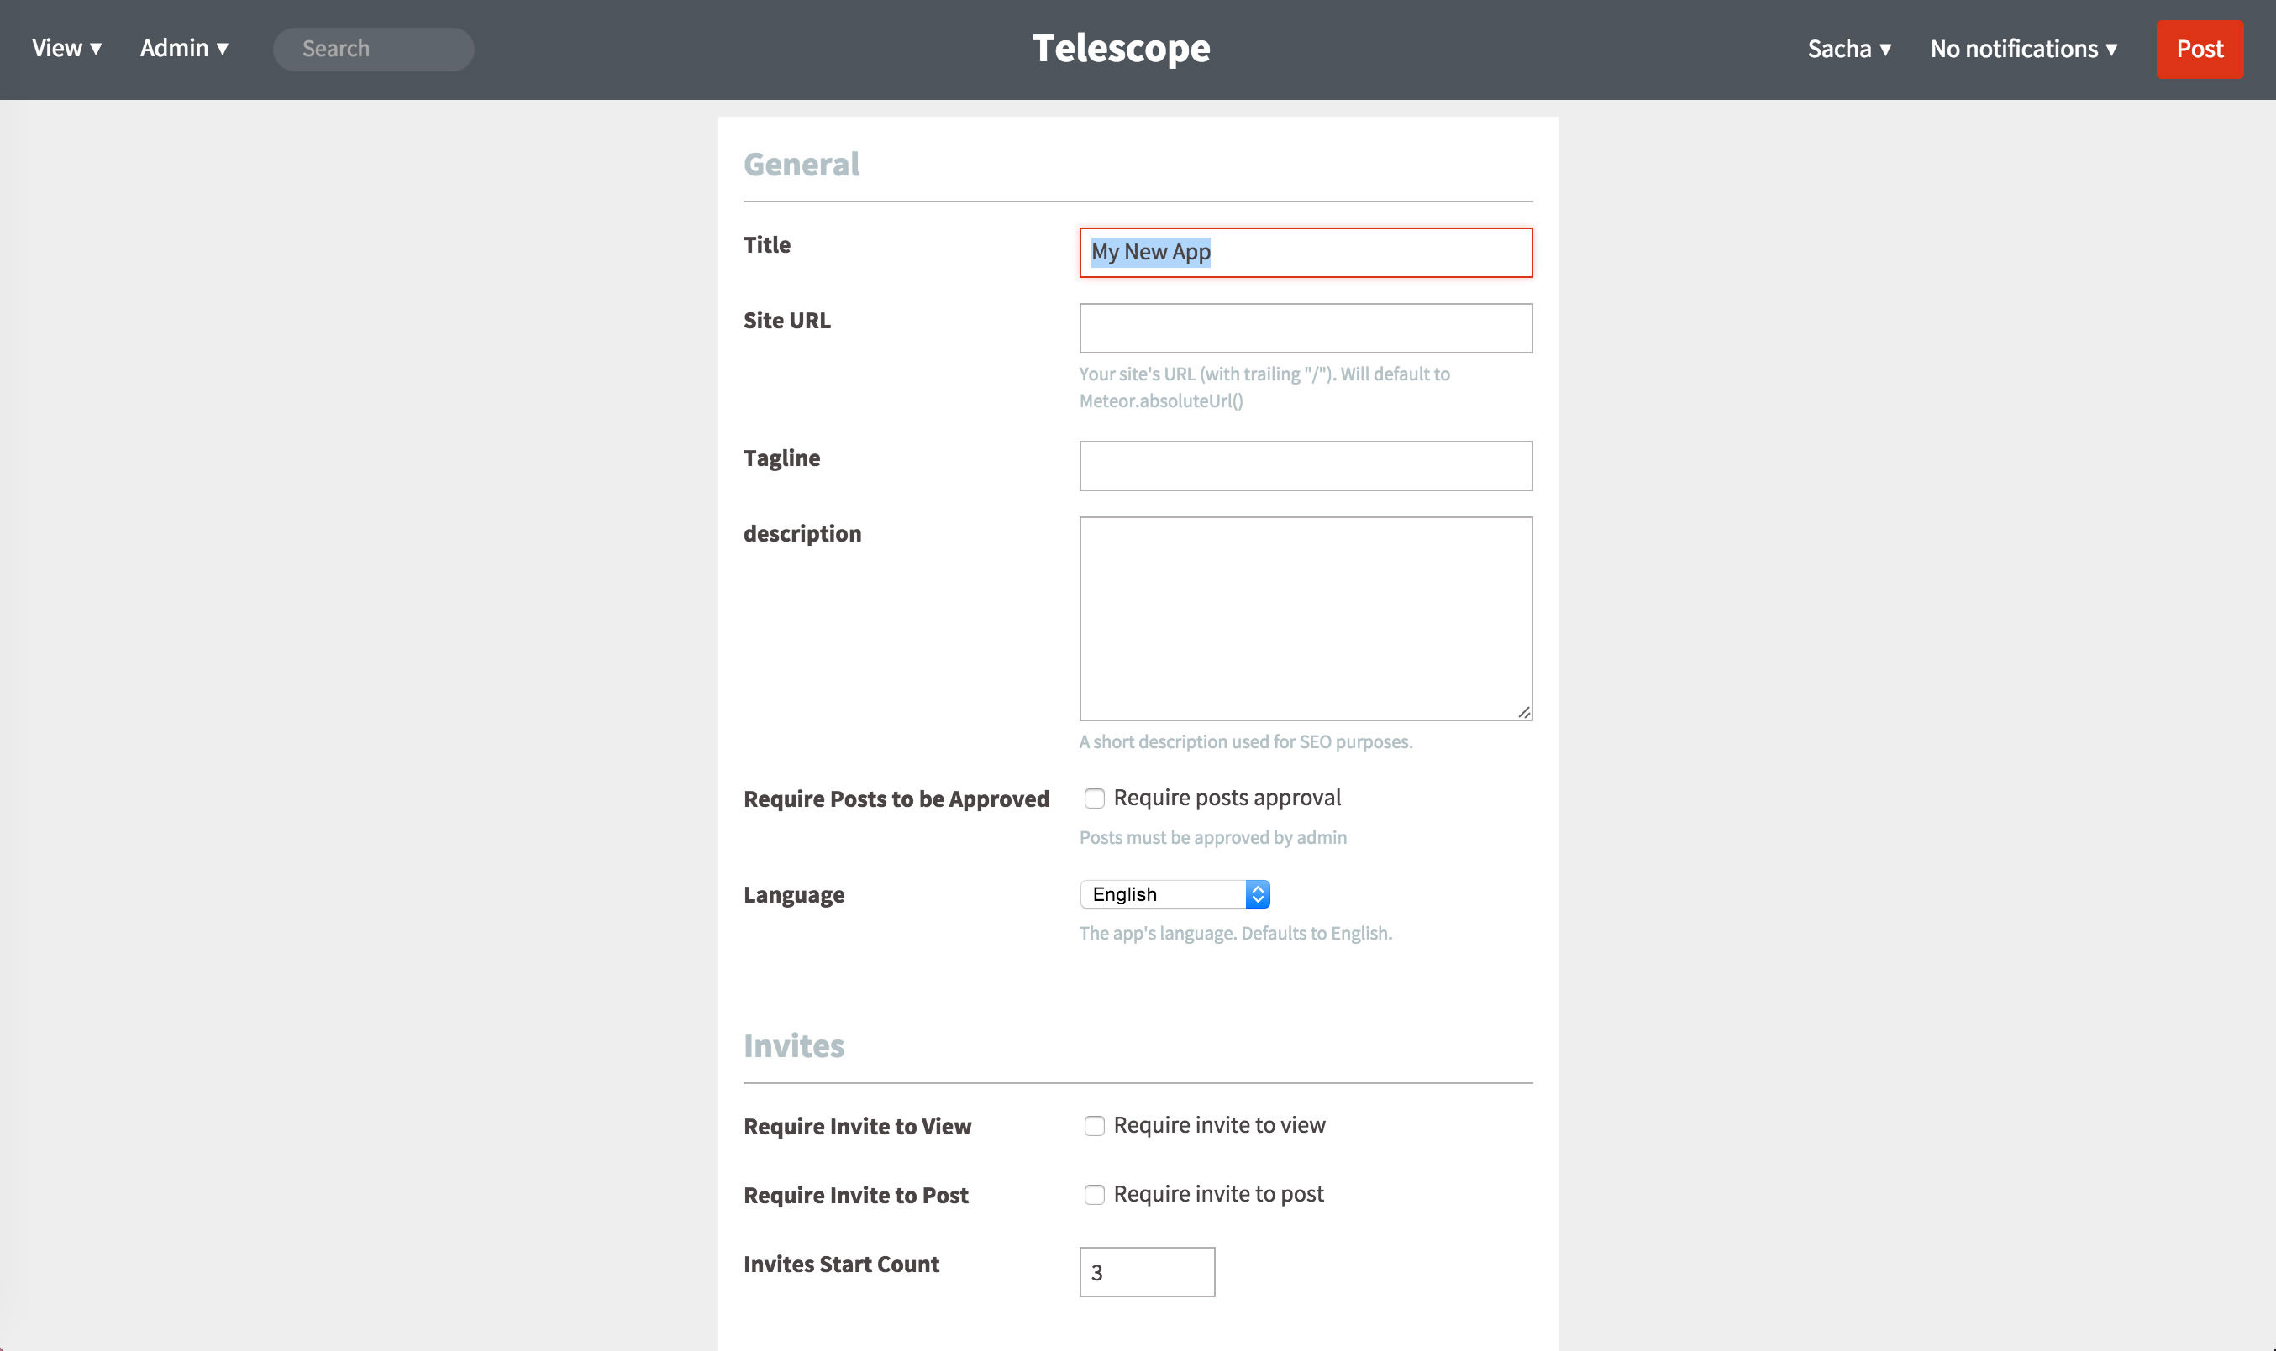Click 'A short description used for SEO' hint

click(x=1246, y=742)
